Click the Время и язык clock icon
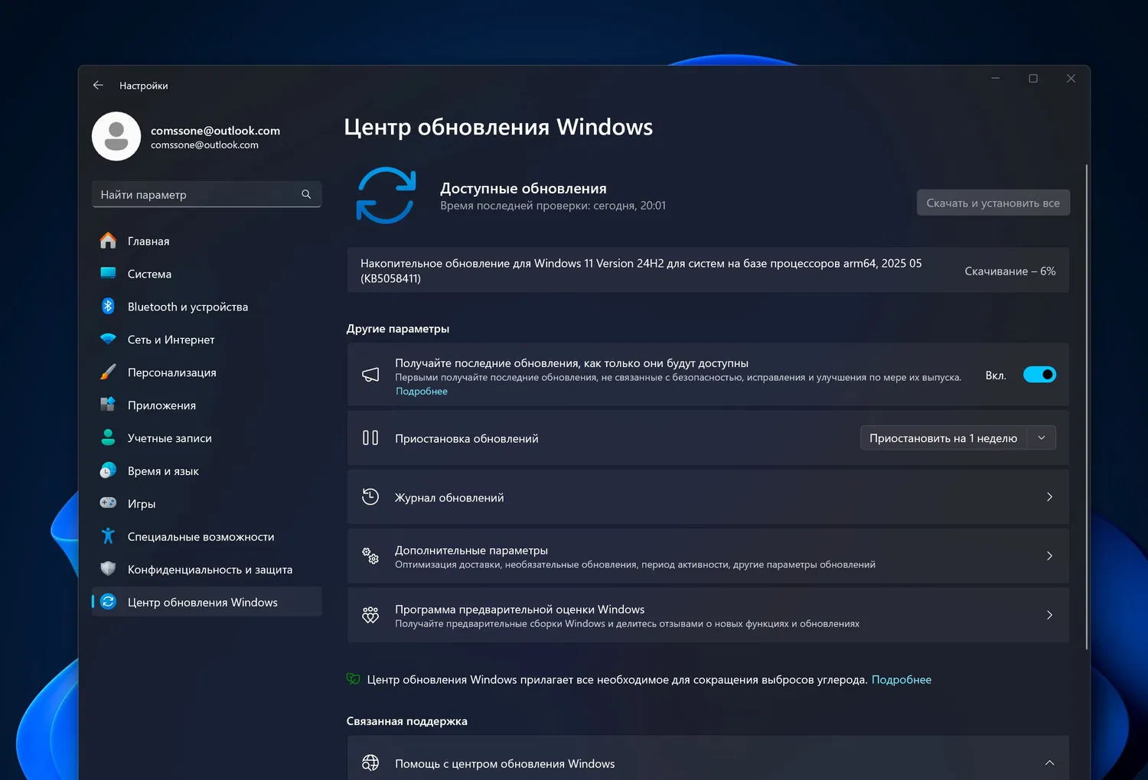This screenshot has height=780, width=1148. click(108, 471)
